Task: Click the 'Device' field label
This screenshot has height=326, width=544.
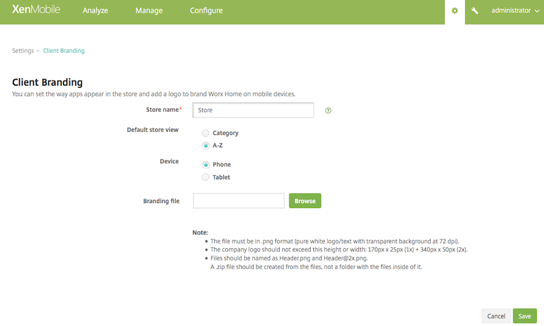Action: pos(169,161)
